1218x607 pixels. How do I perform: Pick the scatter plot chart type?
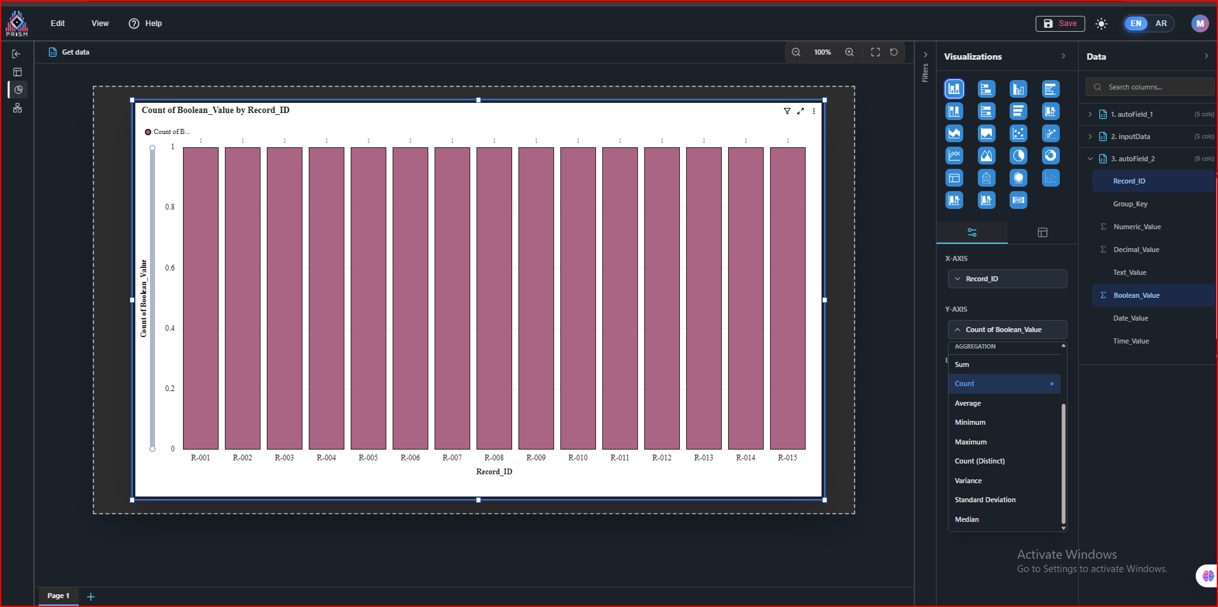(1018, 133)
